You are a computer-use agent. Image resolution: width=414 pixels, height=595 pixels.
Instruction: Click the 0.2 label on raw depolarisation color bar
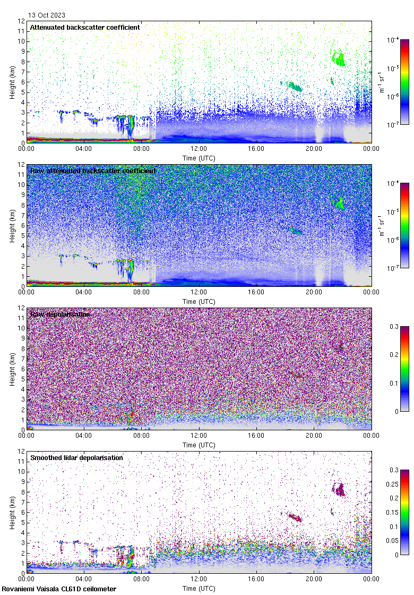tap(394, 355)
